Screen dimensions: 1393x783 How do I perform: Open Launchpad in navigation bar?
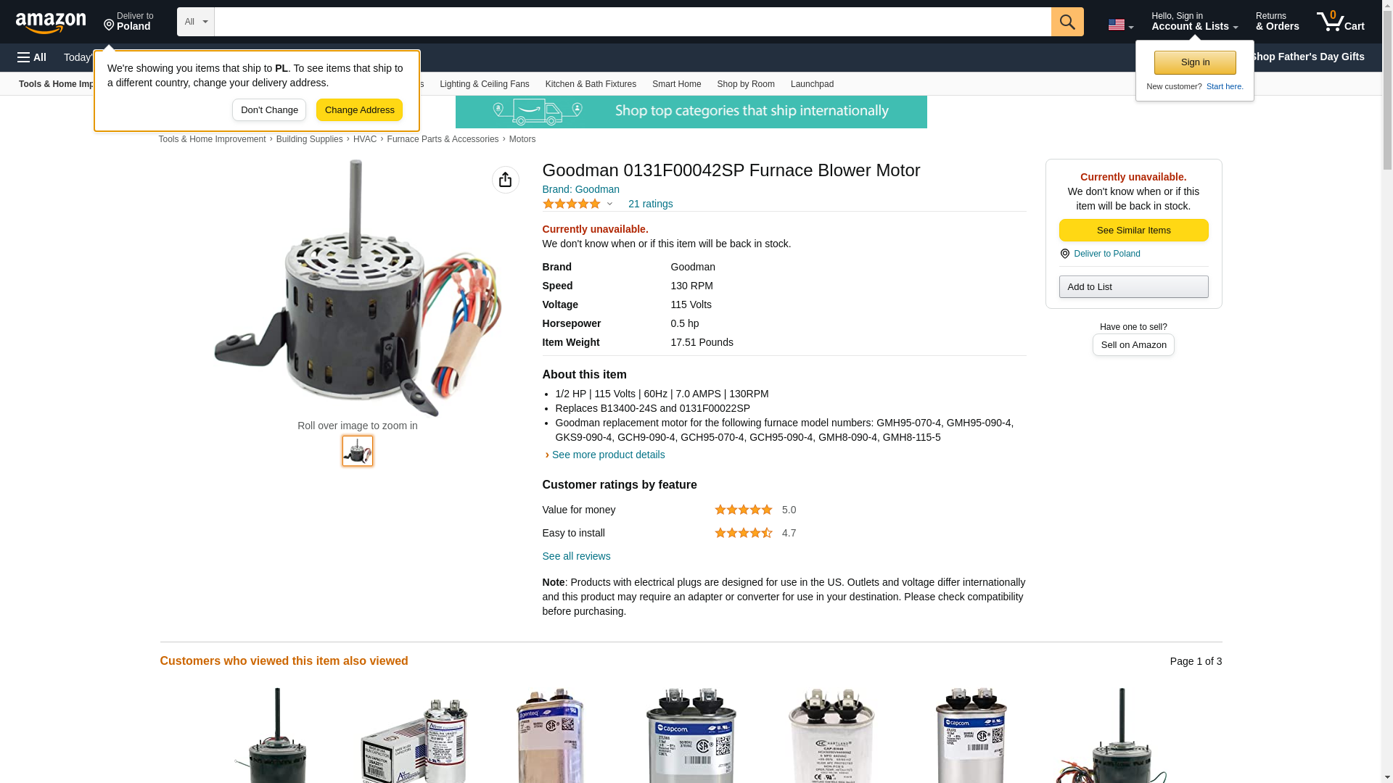[x=812, y=84]
